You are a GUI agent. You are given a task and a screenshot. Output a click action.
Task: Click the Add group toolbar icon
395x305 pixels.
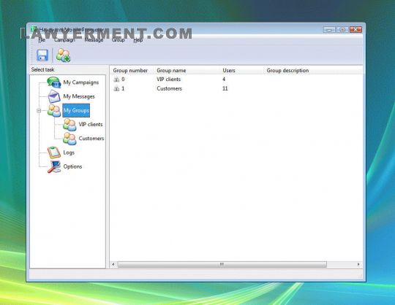pyautogui.click(x=63, y=55)
